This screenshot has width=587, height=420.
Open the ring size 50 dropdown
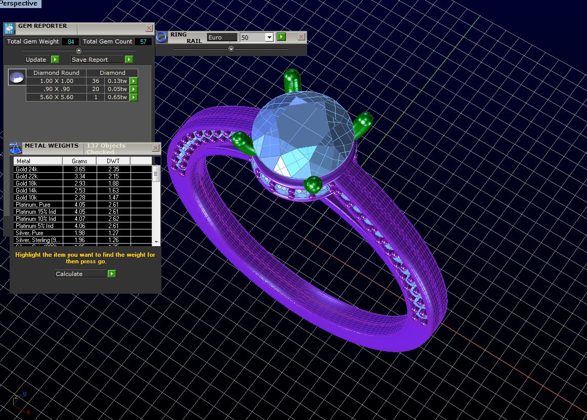[x=269, y=37]
